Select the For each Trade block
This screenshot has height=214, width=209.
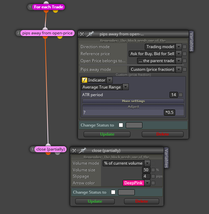click(48, 7)
